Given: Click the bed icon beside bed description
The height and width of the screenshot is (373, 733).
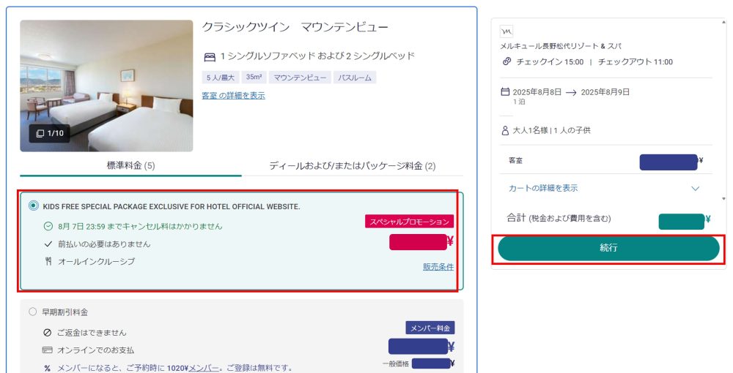Looking at the screenshot, I should 210,57.
